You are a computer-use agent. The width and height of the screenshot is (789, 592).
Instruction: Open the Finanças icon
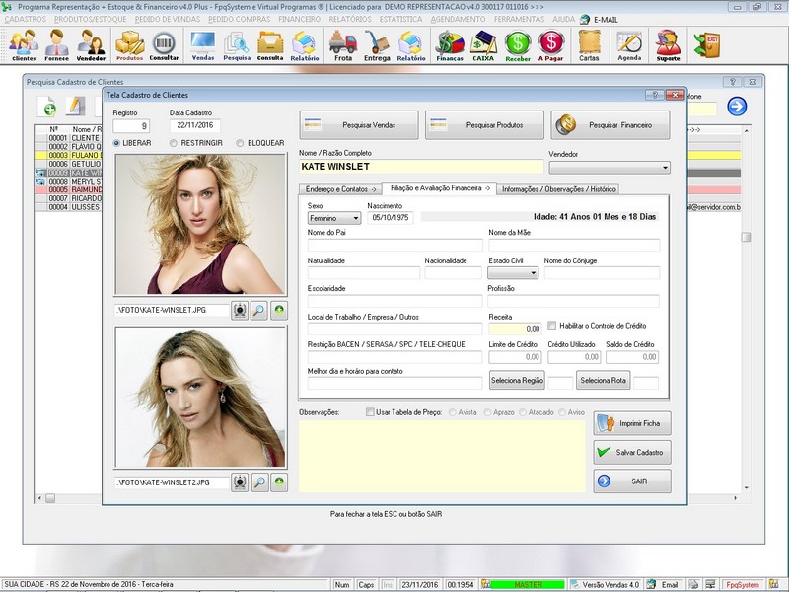point(450,44)
